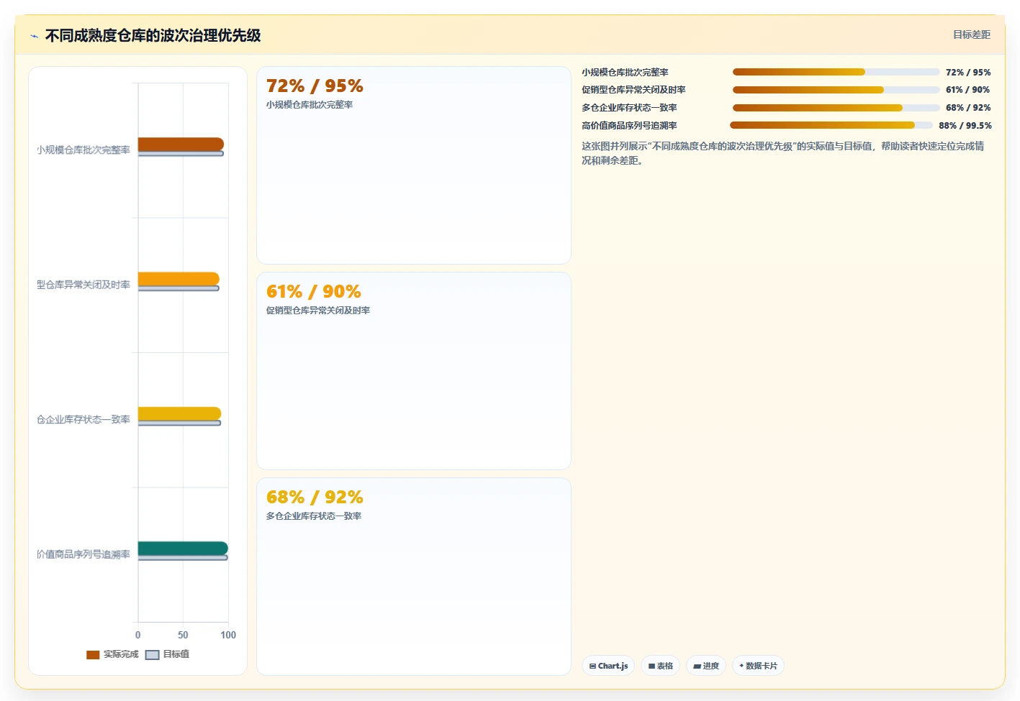Click the 进度 tag chip
1020x701 pixels.
(x=705, y=666)
